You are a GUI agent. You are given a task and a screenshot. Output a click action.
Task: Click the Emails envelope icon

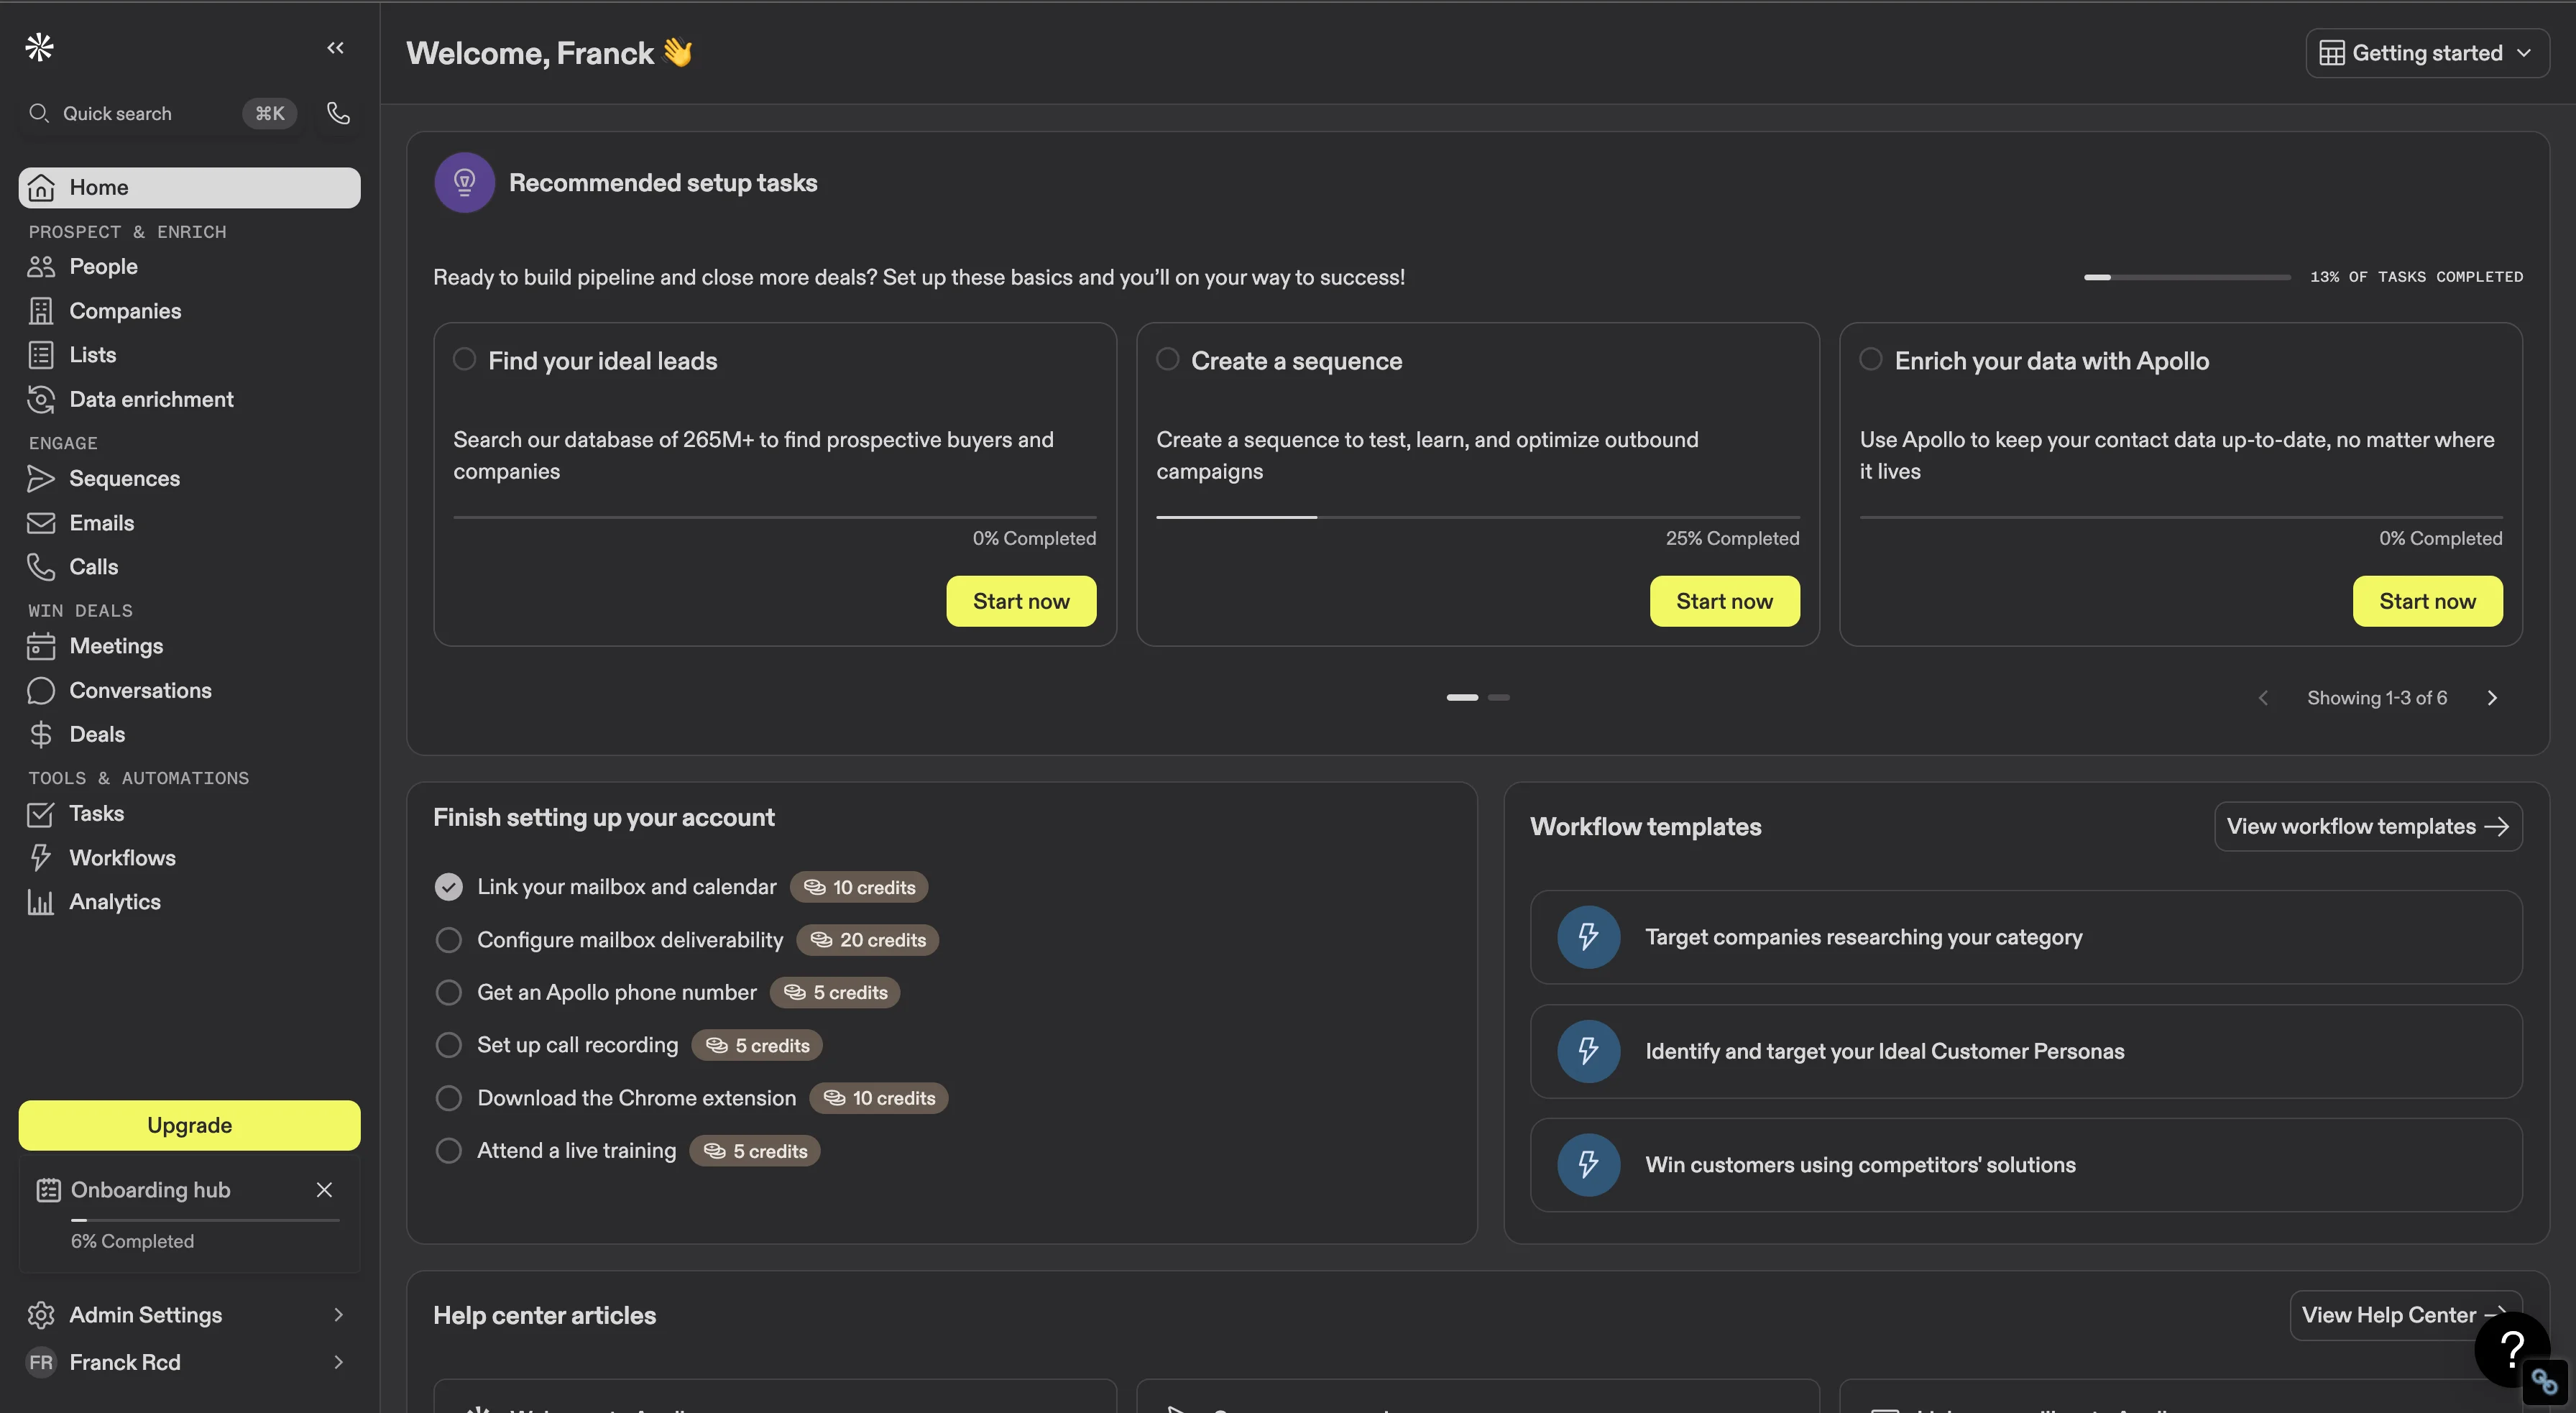pyautogui.click(x=41, y=523)
